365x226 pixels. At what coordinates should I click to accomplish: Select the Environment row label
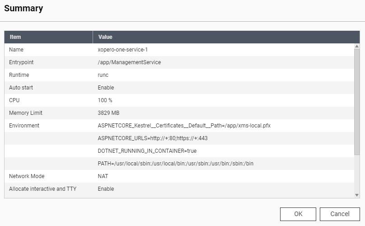(x=24, y=126)
